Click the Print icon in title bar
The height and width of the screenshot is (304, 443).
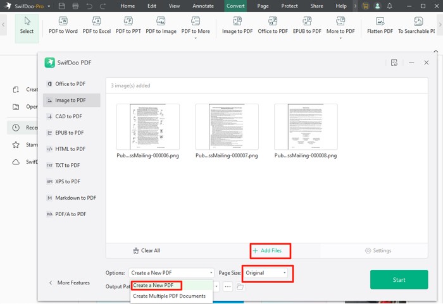click(75, 6)
